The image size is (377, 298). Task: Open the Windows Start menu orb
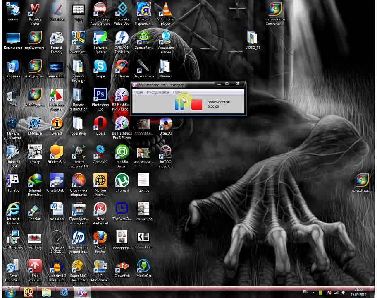click(x=10, y=292)
